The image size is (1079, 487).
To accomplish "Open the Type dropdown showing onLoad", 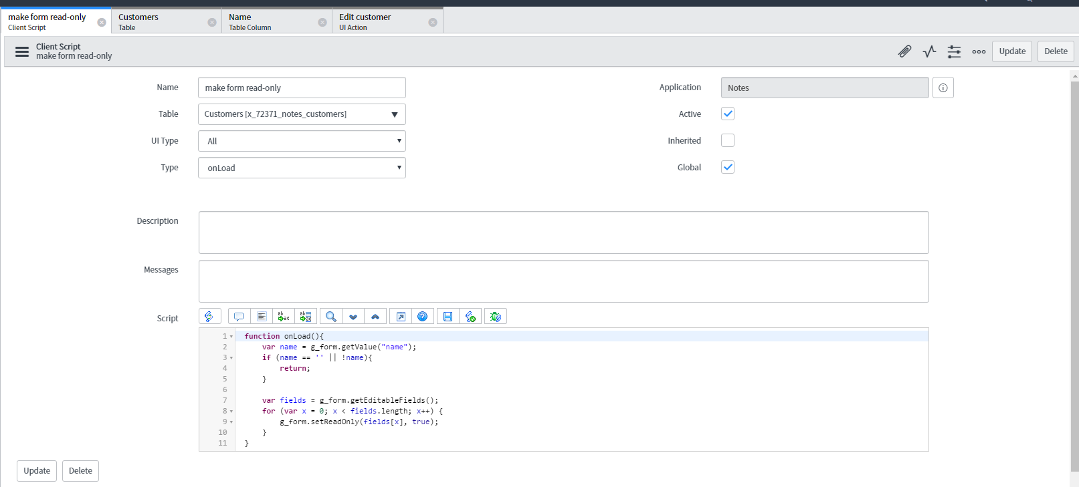I will click(x=302, y=168).
